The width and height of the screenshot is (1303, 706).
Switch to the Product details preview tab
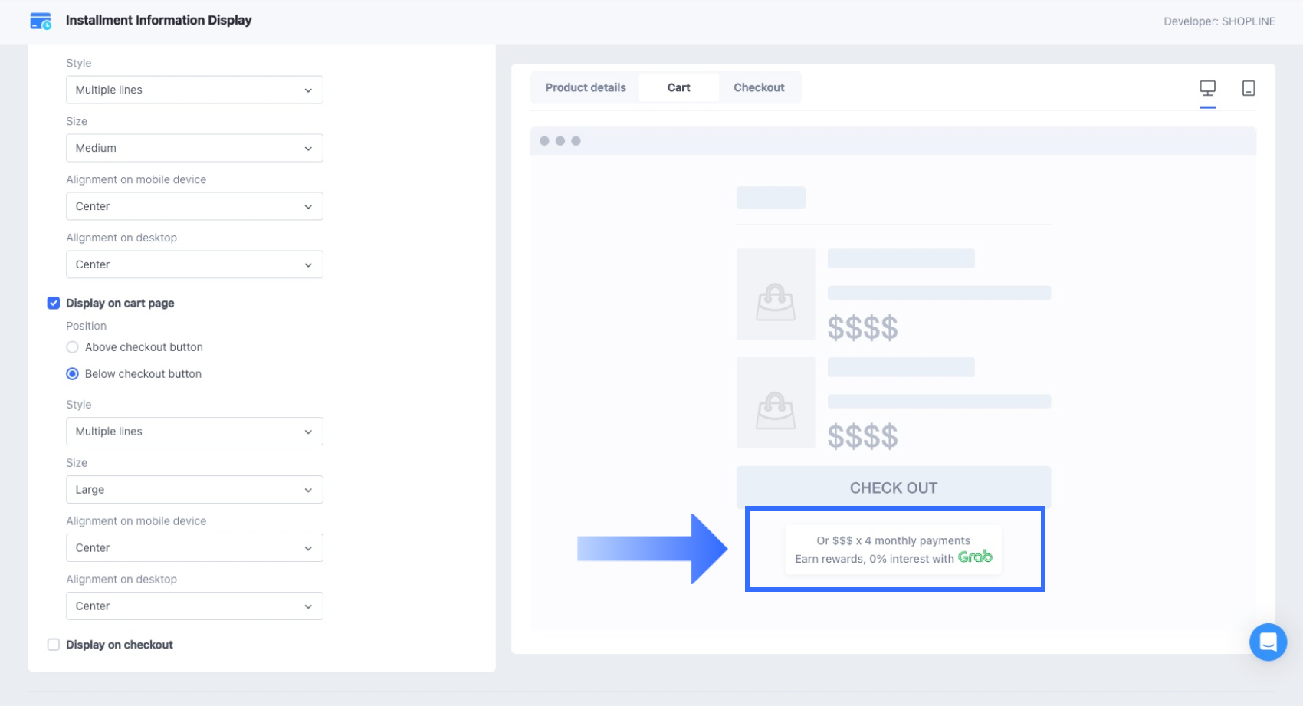click(586, 87)
